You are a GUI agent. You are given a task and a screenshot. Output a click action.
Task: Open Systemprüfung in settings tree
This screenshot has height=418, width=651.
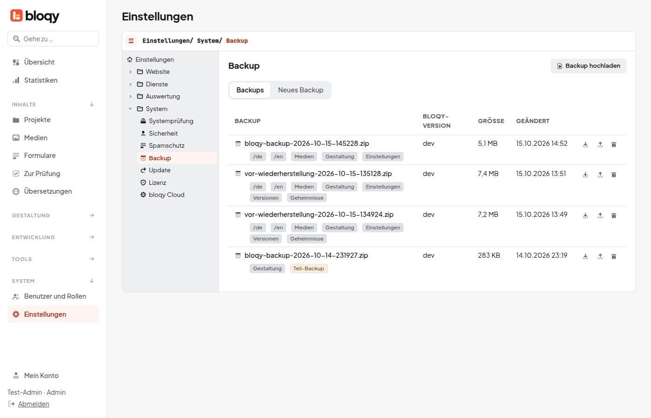tap(177, 121)
